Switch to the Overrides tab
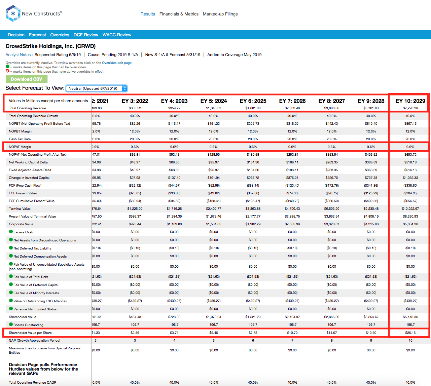 [x=60, y=35]
